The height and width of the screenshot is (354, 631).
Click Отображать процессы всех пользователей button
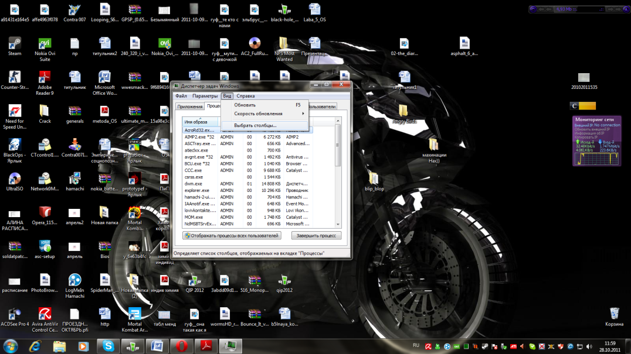(x=232, y=236)
